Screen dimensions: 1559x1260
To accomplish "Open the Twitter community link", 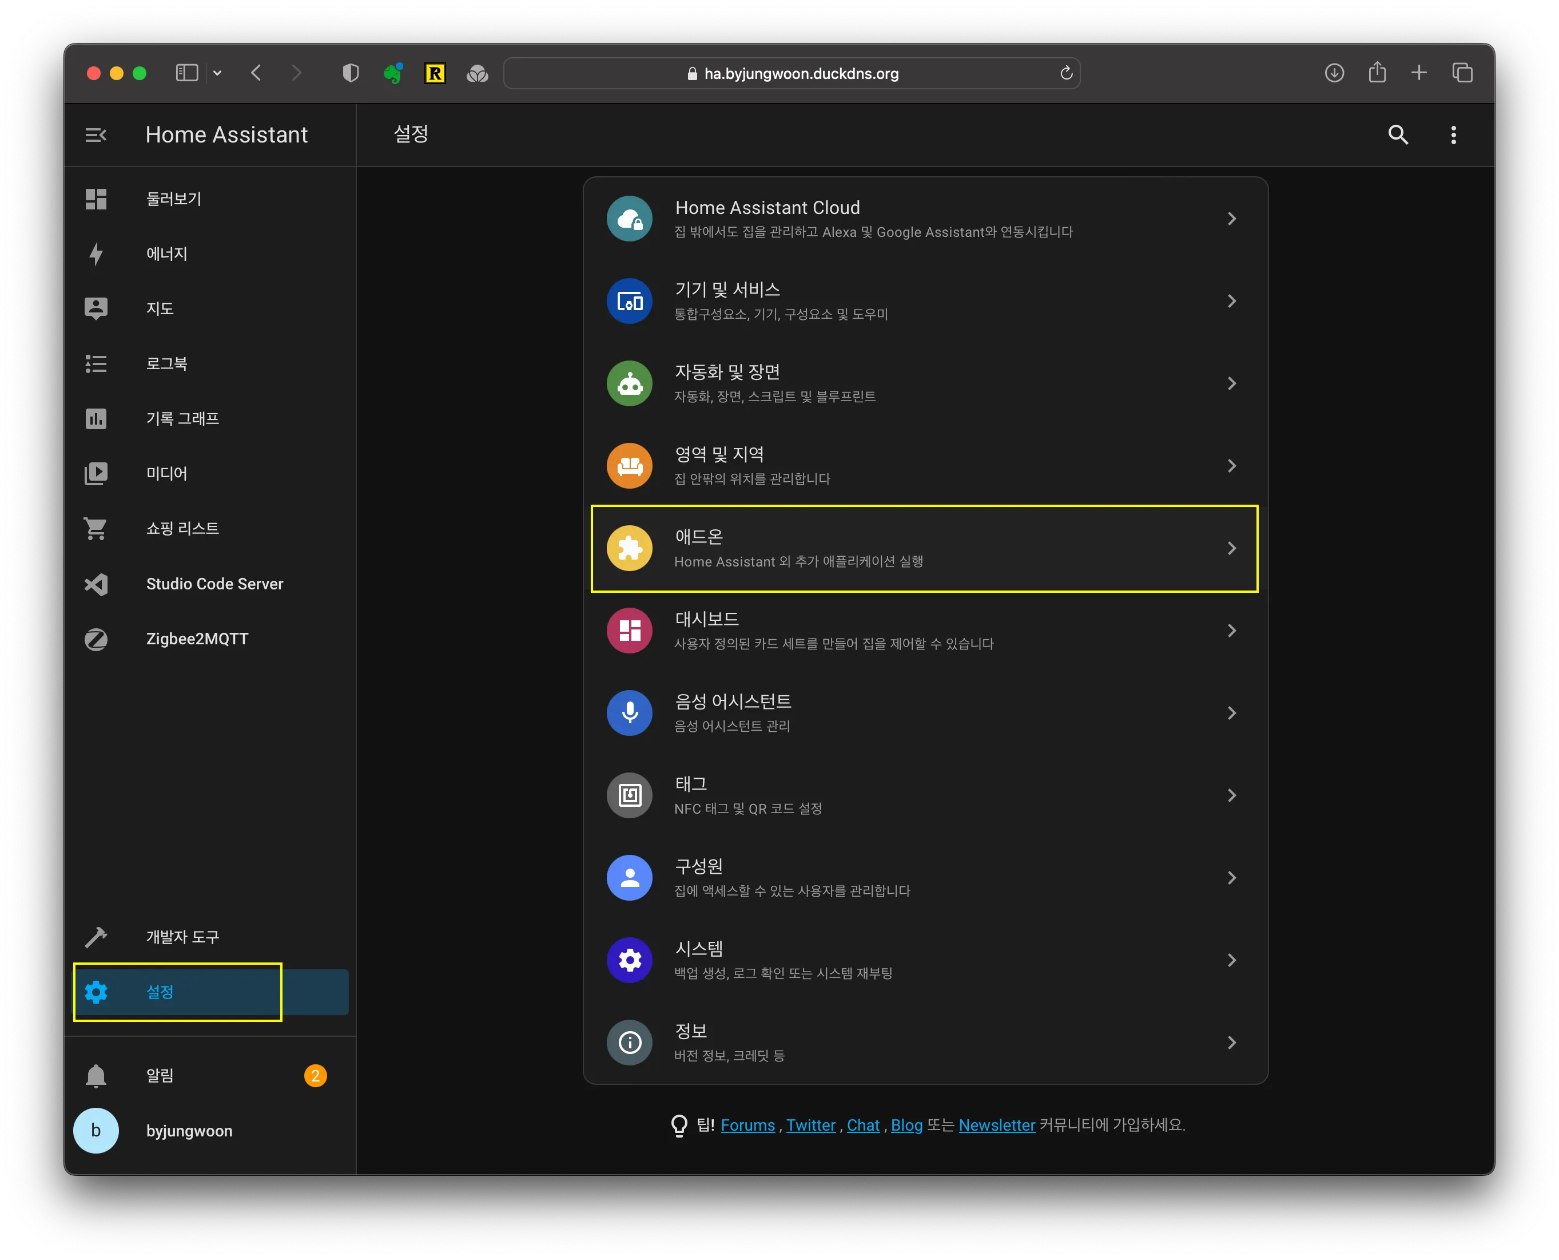I will click(811, 1125).
